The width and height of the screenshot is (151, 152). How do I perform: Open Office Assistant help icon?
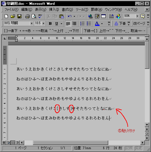pos(143,16)
